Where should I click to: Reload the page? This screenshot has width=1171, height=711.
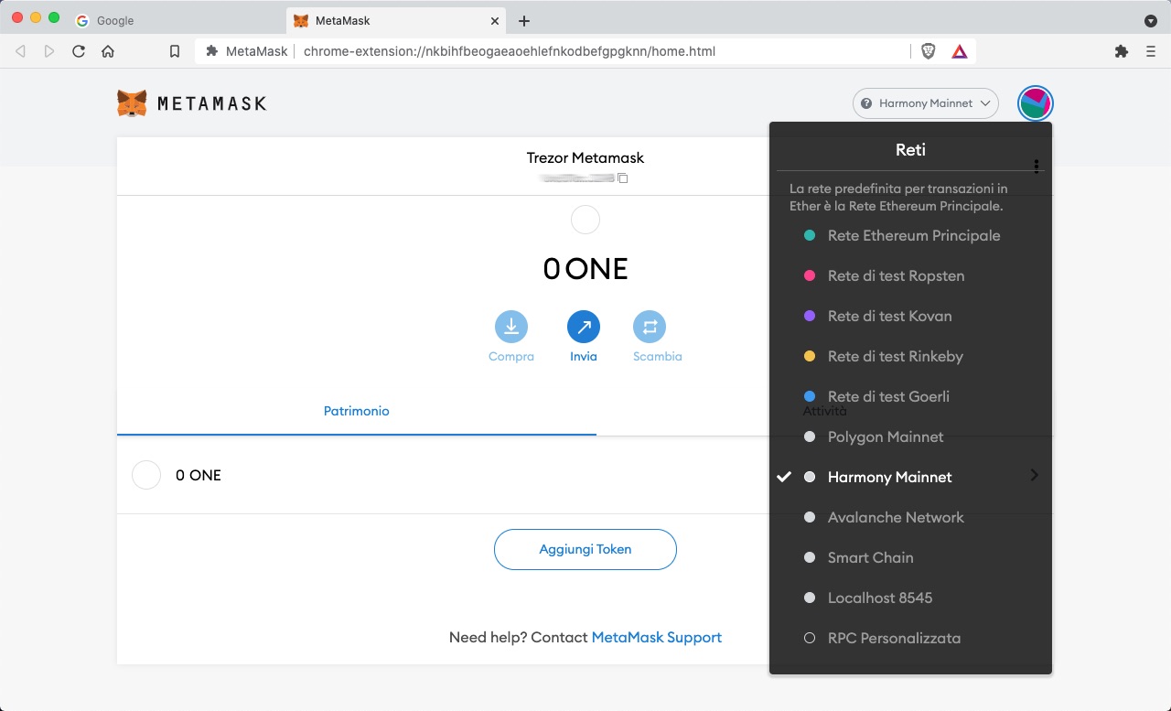[x=79, y=51]
